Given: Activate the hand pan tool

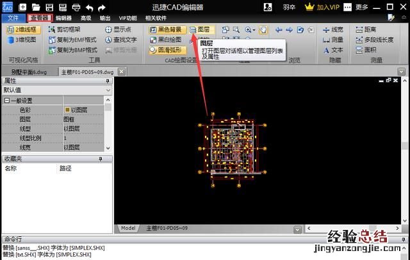Looking at the screenshot, I should [280, 29].
